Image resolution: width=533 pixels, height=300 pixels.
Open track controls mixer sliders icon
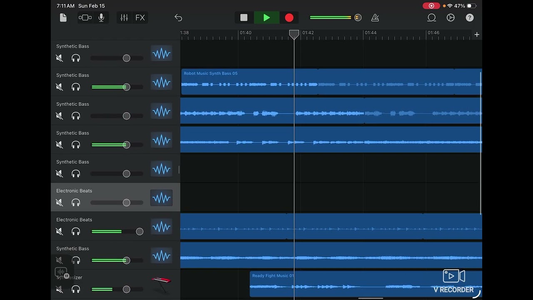[124, 17]
